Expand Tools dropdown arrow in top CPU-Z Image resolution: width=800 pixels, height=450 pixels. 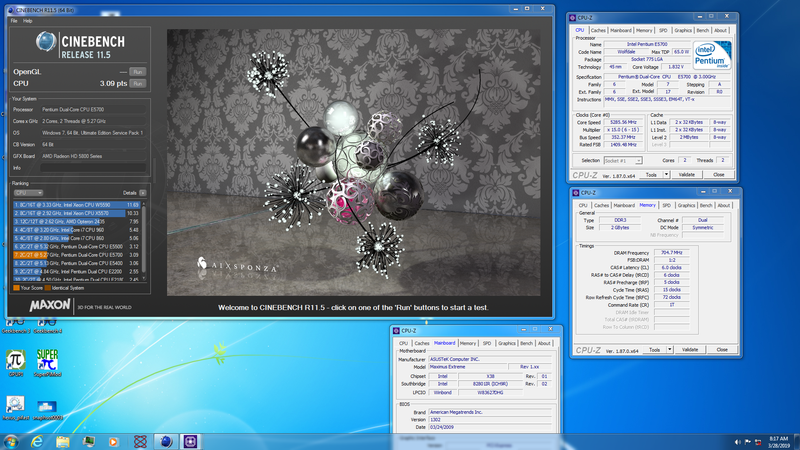[x=666, y=175]
